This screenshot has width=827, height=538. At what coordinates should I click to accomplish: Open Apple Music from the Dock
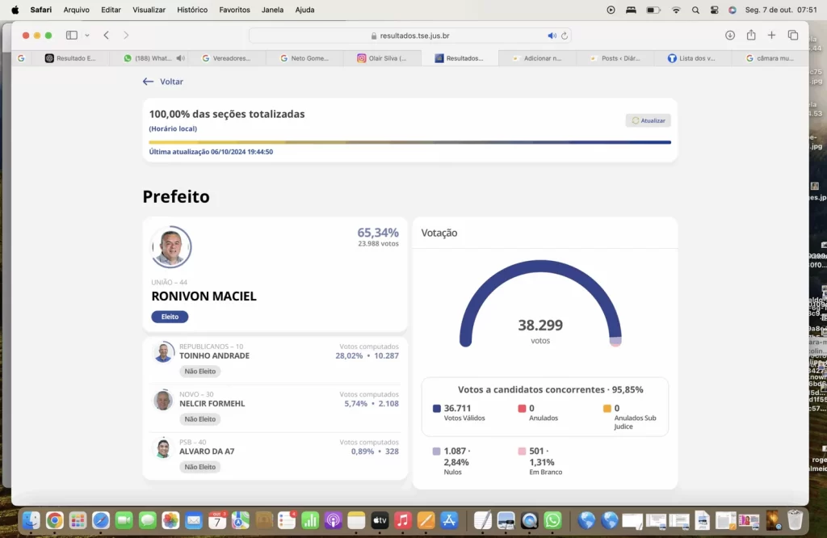tap(403, 520)
